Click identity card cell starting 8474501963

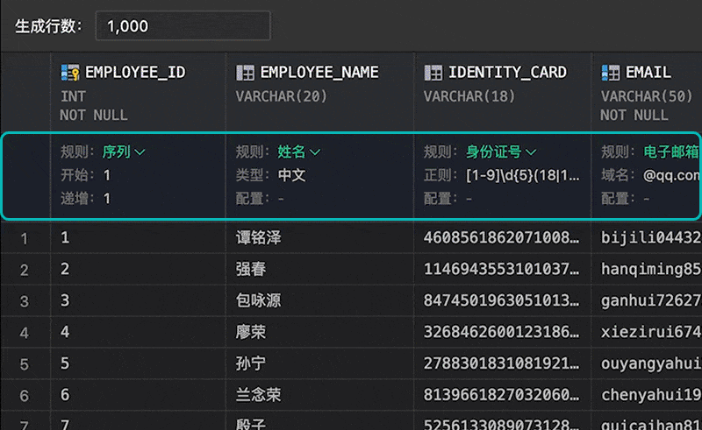[503, 300]
